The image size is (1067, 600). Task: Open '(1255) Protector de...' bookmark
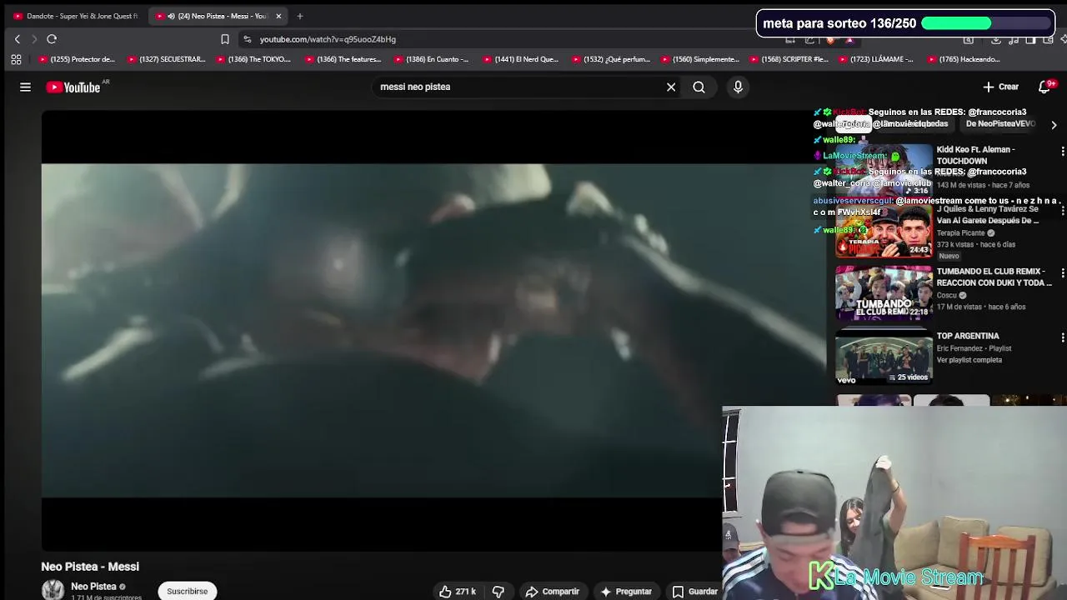[x=77, y=59]
